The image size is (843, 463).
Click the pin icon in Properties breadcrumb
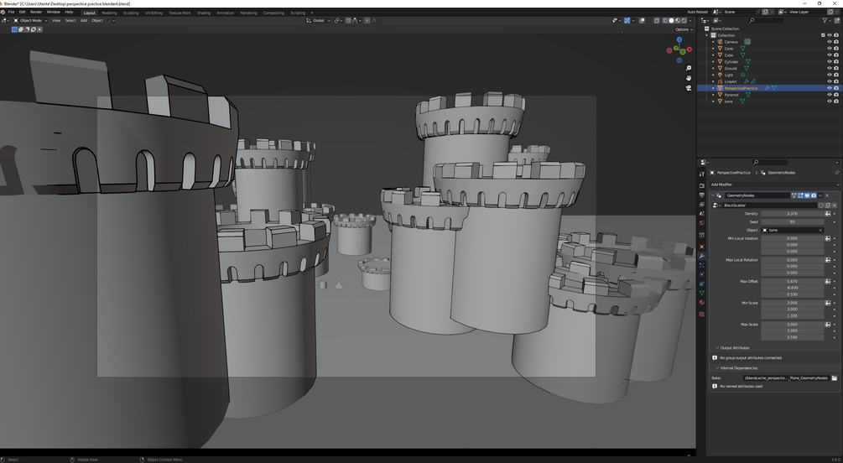click(836, 173)
